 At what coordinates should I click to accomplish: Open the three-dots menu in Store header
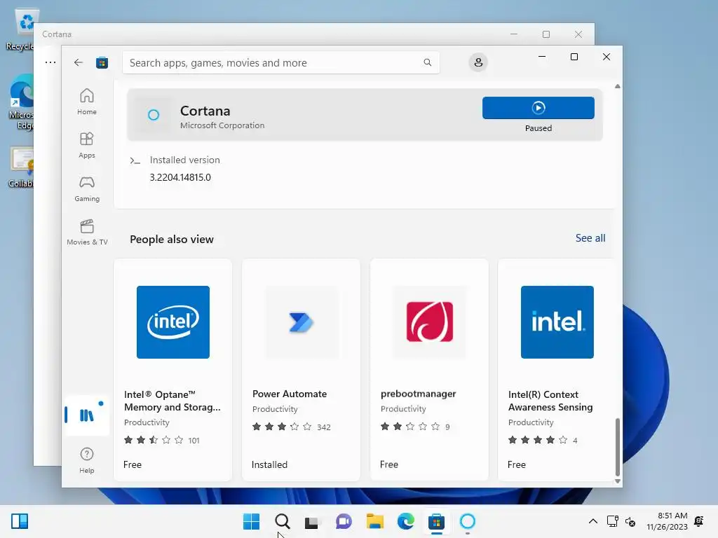pos(50,62)
